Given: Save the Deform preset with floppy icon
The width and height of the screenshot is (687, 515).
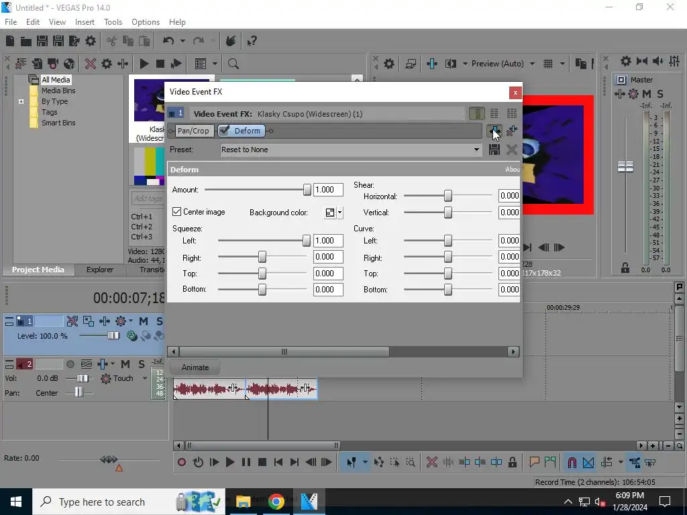Looking at the screenshot, I should tap(494, 150).
